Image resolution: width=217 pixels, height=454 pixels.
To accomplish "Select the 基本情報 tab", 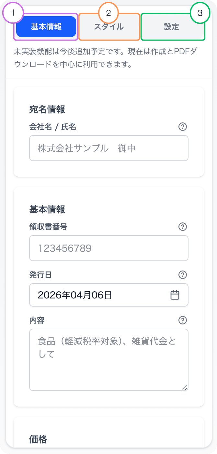I will click(46, 26).
